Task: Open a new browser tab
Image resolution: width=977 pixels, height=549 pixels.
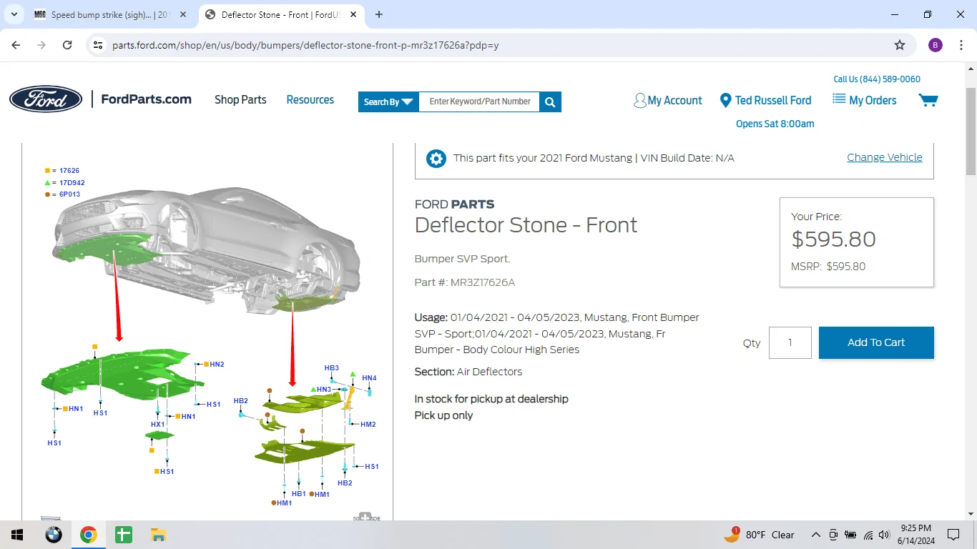Action: coord(379,14)
